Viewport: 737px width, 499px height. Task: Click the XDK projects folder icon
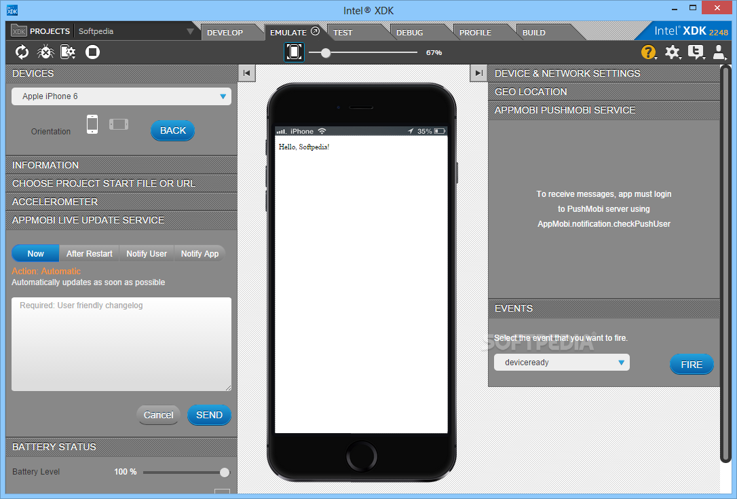pos(19,31)
